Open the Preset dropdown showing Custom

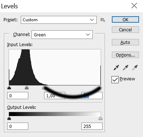coord(59,20)
